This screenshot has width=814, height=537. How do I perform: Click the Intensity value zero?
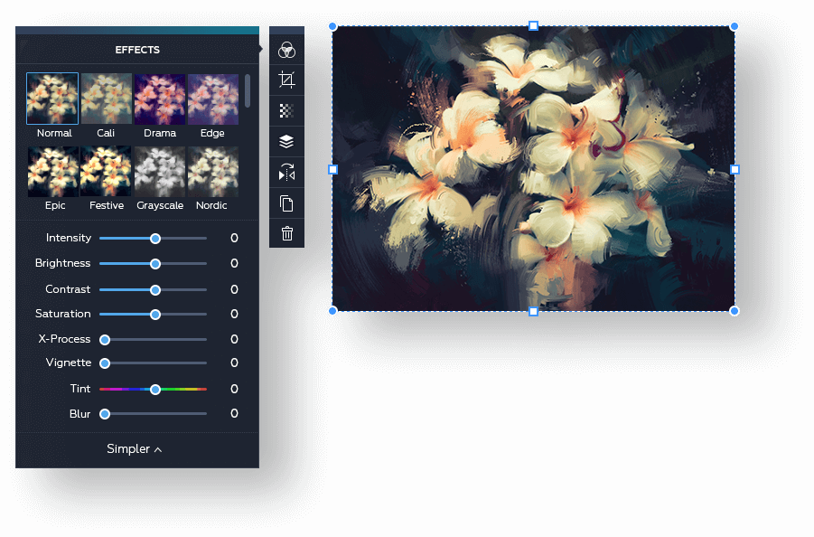(x=234, y=238)
